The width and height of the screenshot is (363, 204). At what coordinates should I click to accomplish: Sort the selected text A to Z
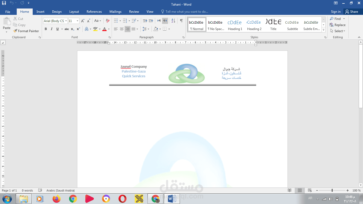point(173,21)
